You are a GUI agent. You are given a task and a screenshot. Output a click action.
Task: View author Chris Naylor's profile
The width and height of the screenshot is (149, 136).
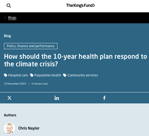point(29,128)
